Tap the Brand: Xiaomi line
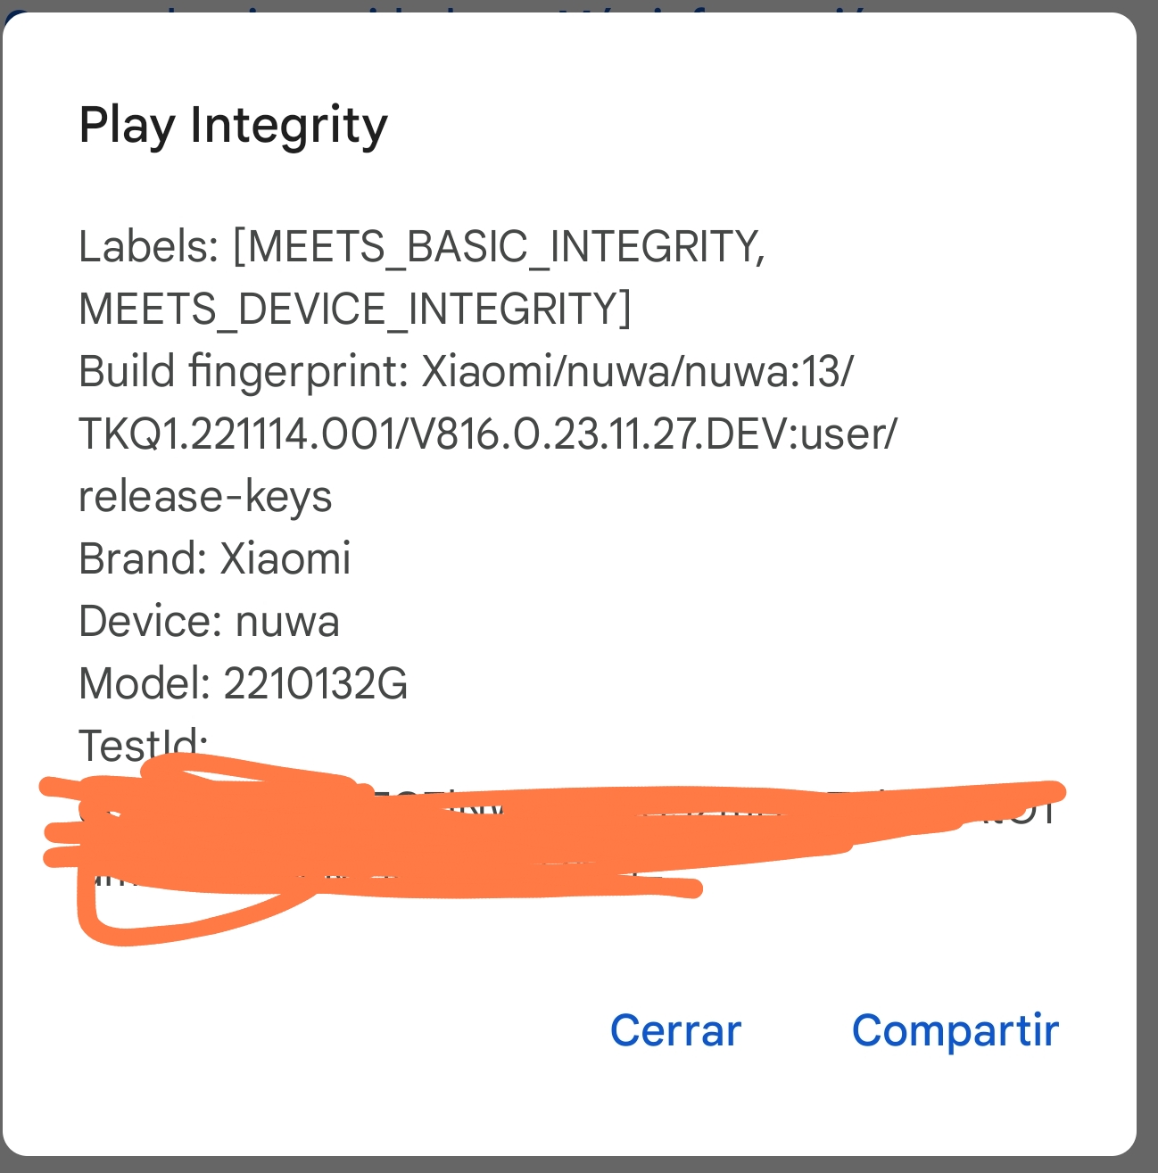1158x1173 pixels. click(x=215, y=559)
